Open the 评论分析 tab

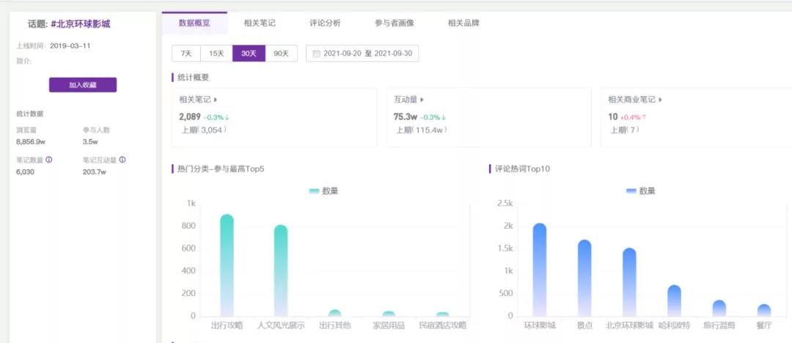click(326, 23)
